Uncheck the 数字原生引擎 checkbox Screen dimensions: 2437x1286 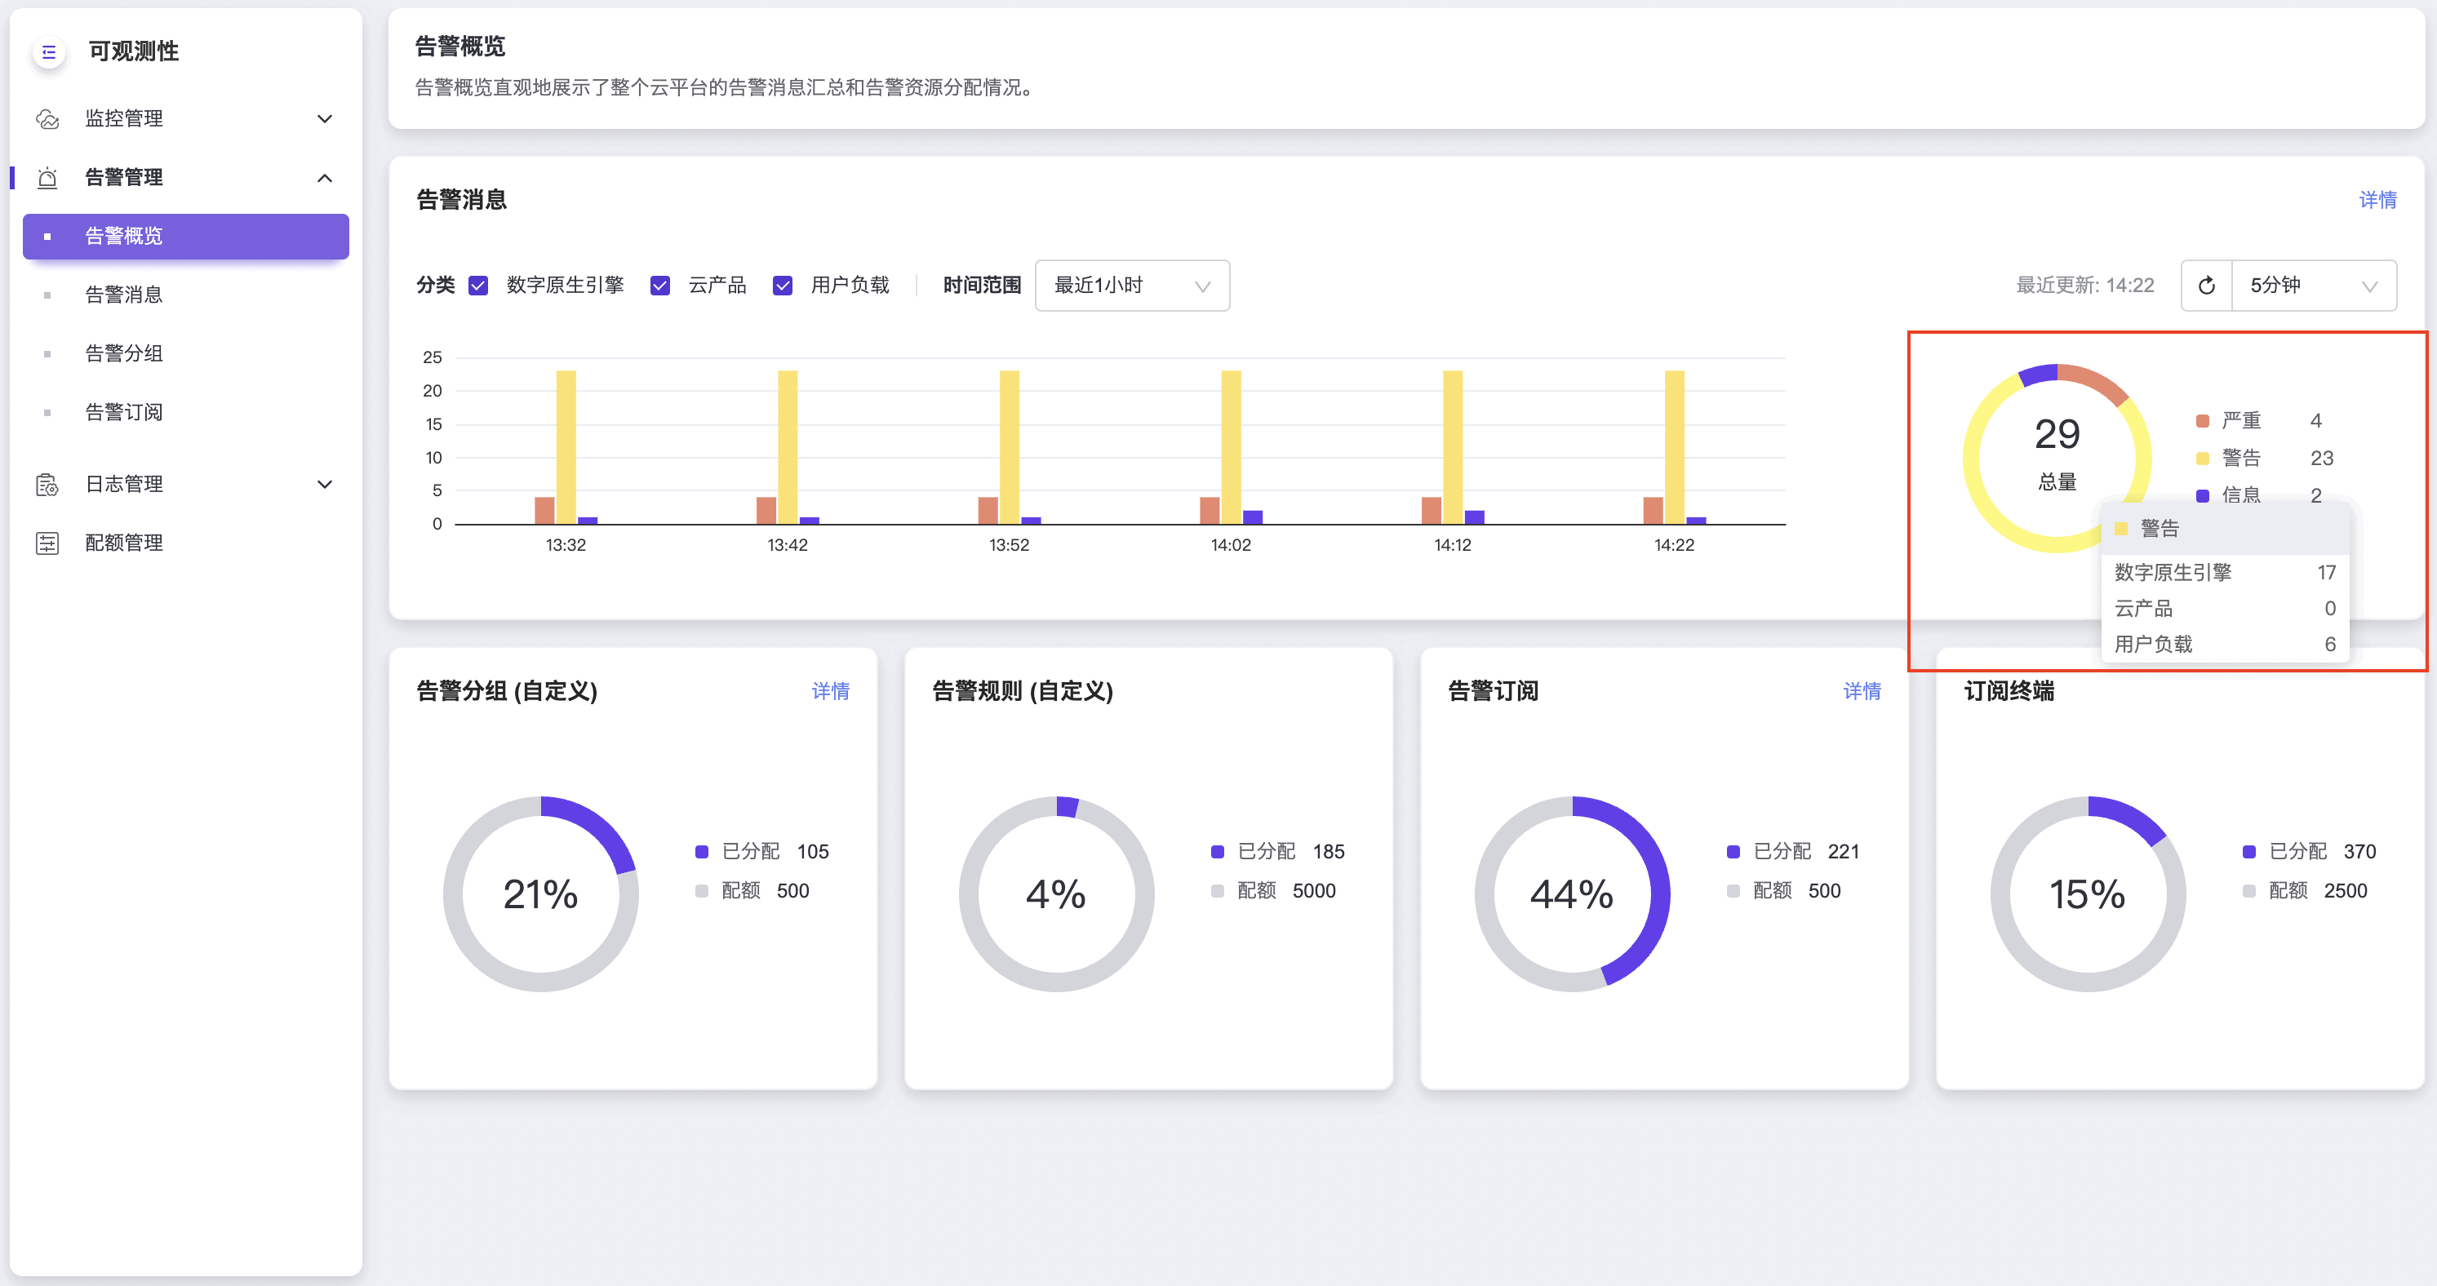[x=479, y=286]
